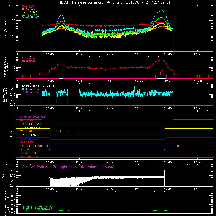Select the 6-12 keV legend label
This screenshot has width=216, height=216.
29,9
